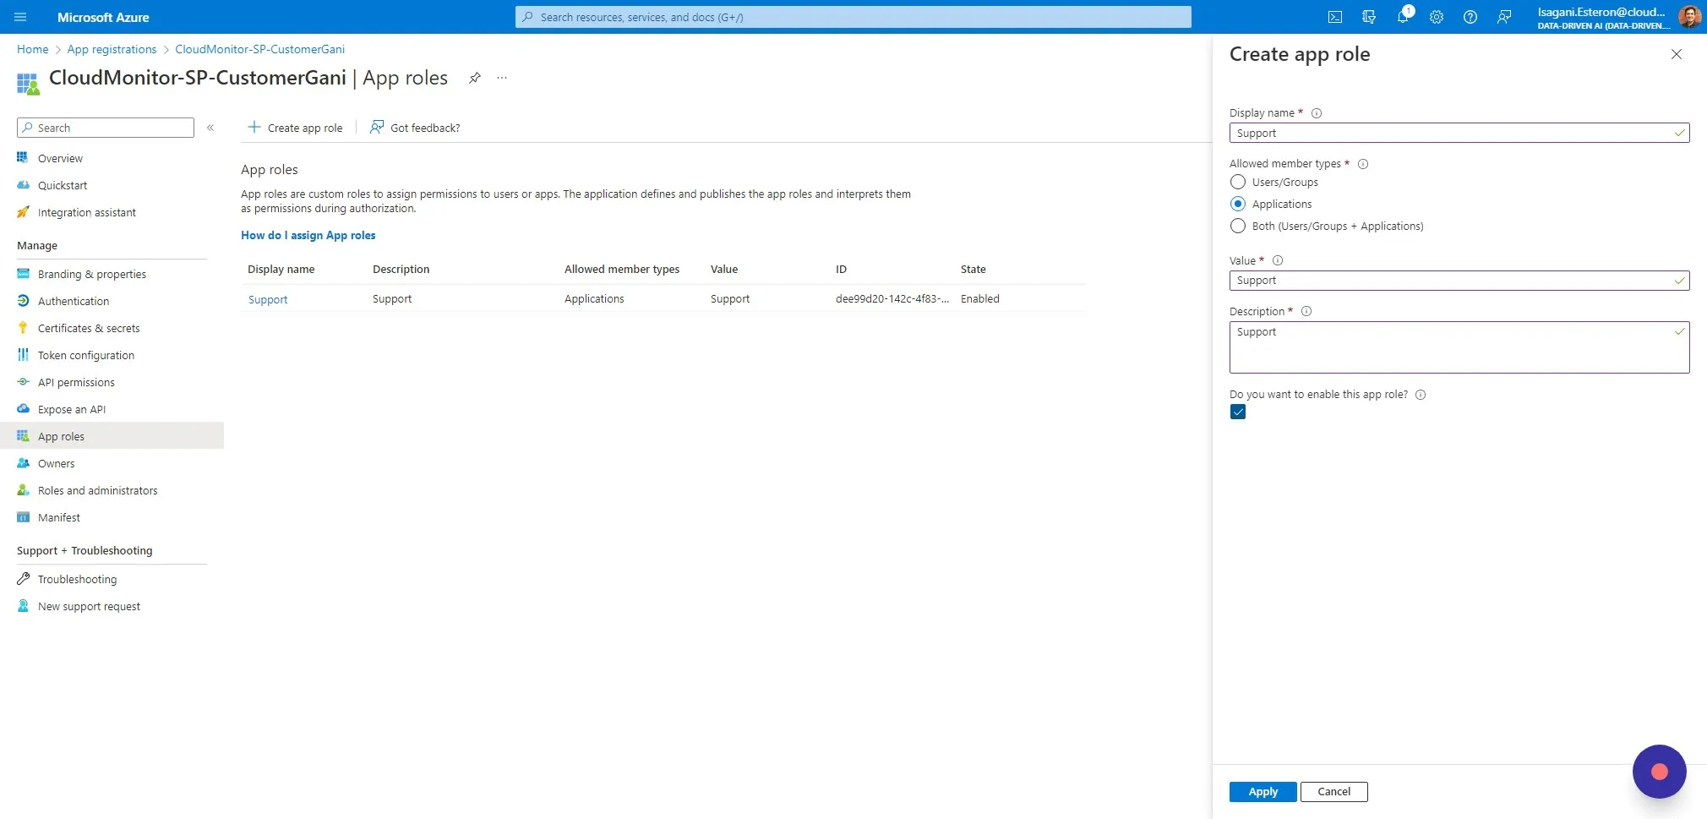
Task: Click the State column header
Action: [x=973, y=269]
